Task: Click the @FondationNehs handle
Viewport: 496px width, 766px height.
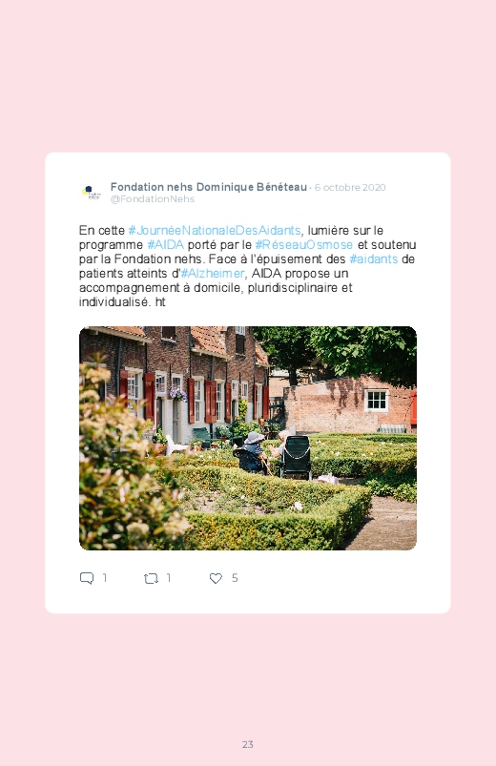Action: tap(153, 198)
